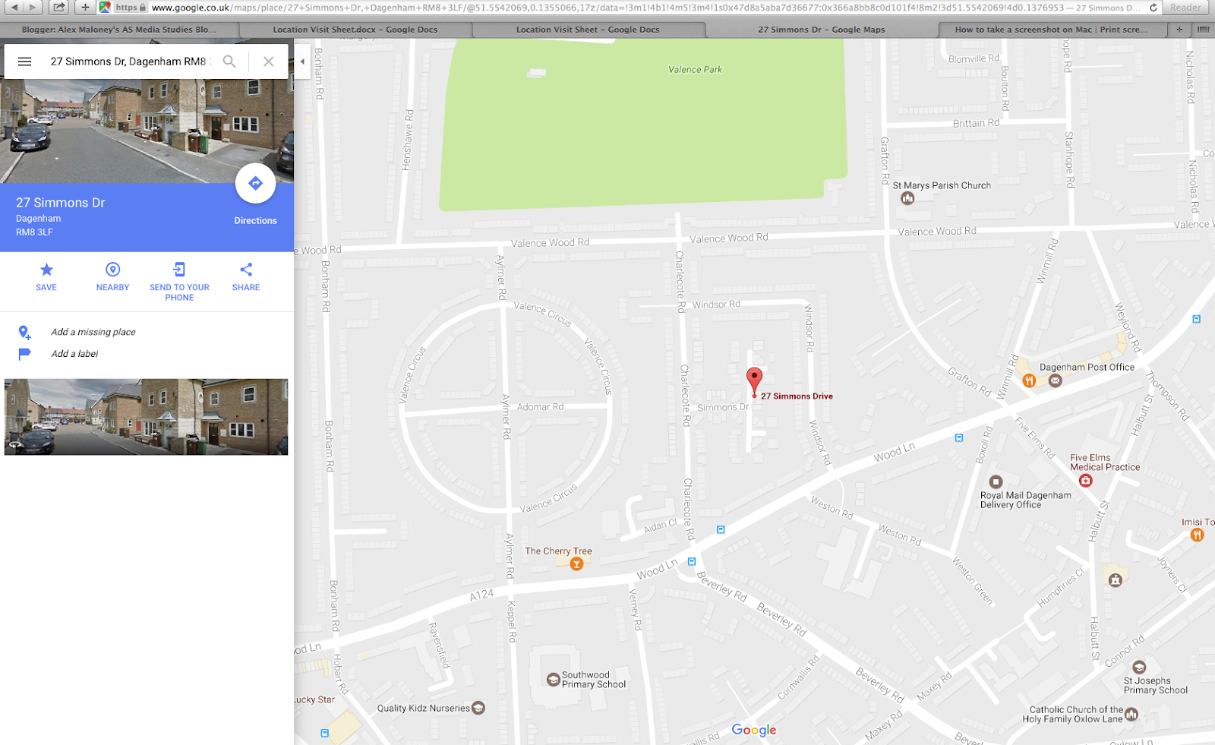The height and width of the screenshot is (745, 1215).
Task: Click the Simmons Dr street label
Action: tap(723, 407)
